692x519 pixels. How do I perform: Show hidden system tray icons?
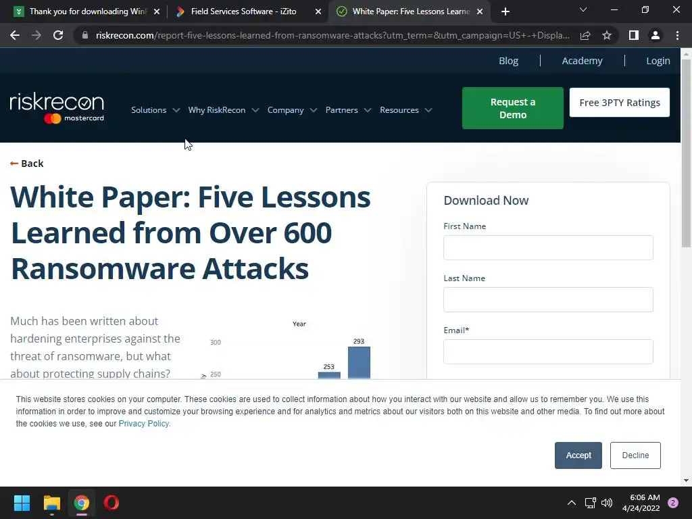(x=572, y=503)
